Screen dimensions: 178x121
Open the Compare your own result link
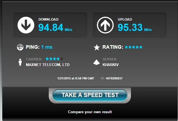[90, 112]
